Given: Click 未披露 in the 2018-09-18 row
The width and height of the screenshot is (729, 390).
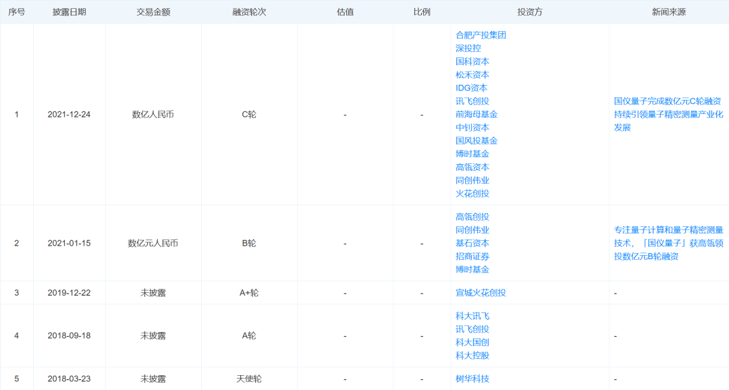Looking at the screenshot, I should [x=153, y=335].
